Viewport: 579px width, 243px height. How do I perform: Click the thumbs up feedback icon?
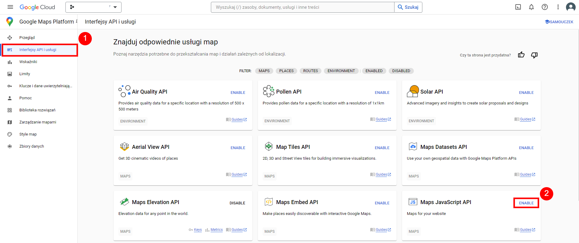coord(521,55)
